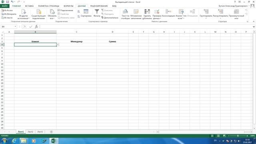Click Удалить дубликаты
The width and height of the screenshot is (256, 144).
click(x=147, y=14)
